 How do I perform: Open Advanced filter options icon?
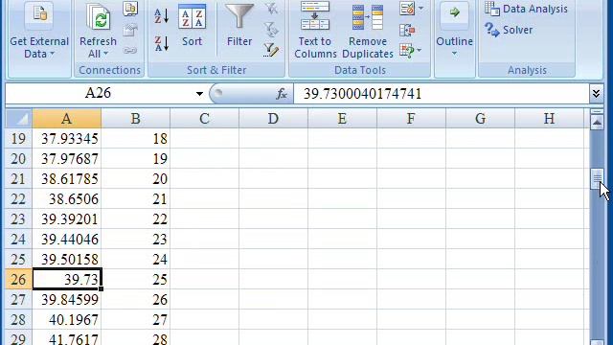(270, 50)
